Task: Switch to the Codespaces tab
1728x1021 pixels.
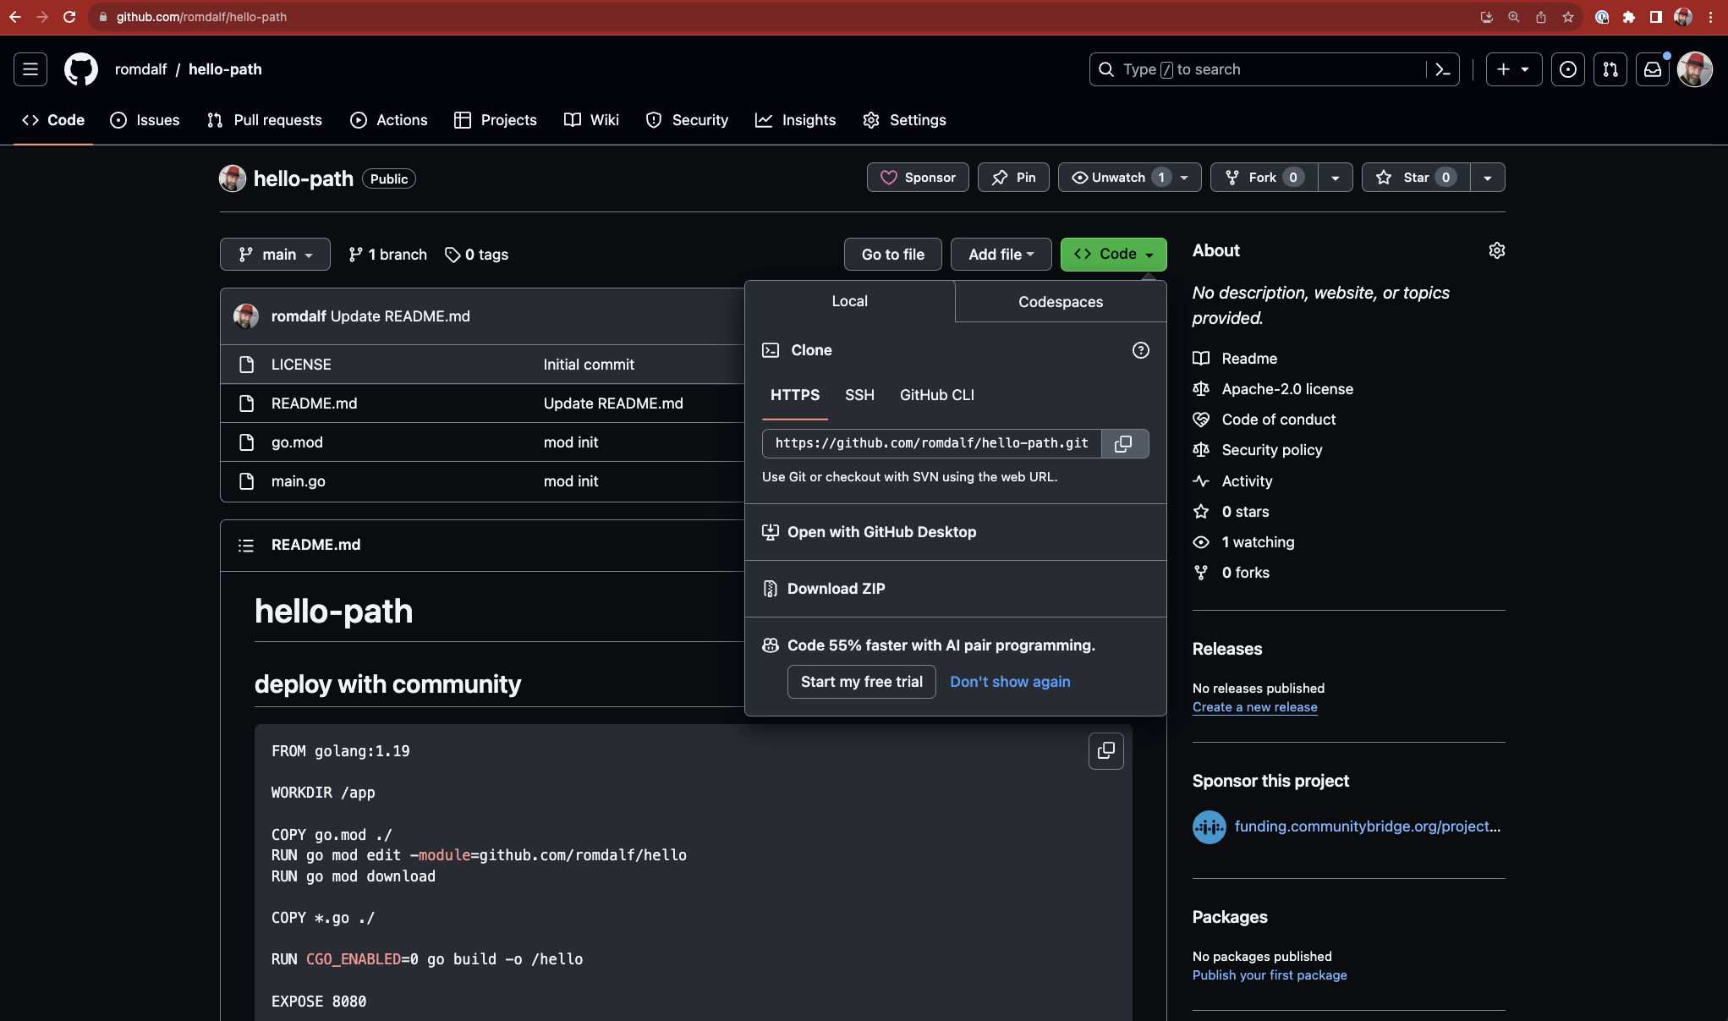Action: coord(1060,302)
